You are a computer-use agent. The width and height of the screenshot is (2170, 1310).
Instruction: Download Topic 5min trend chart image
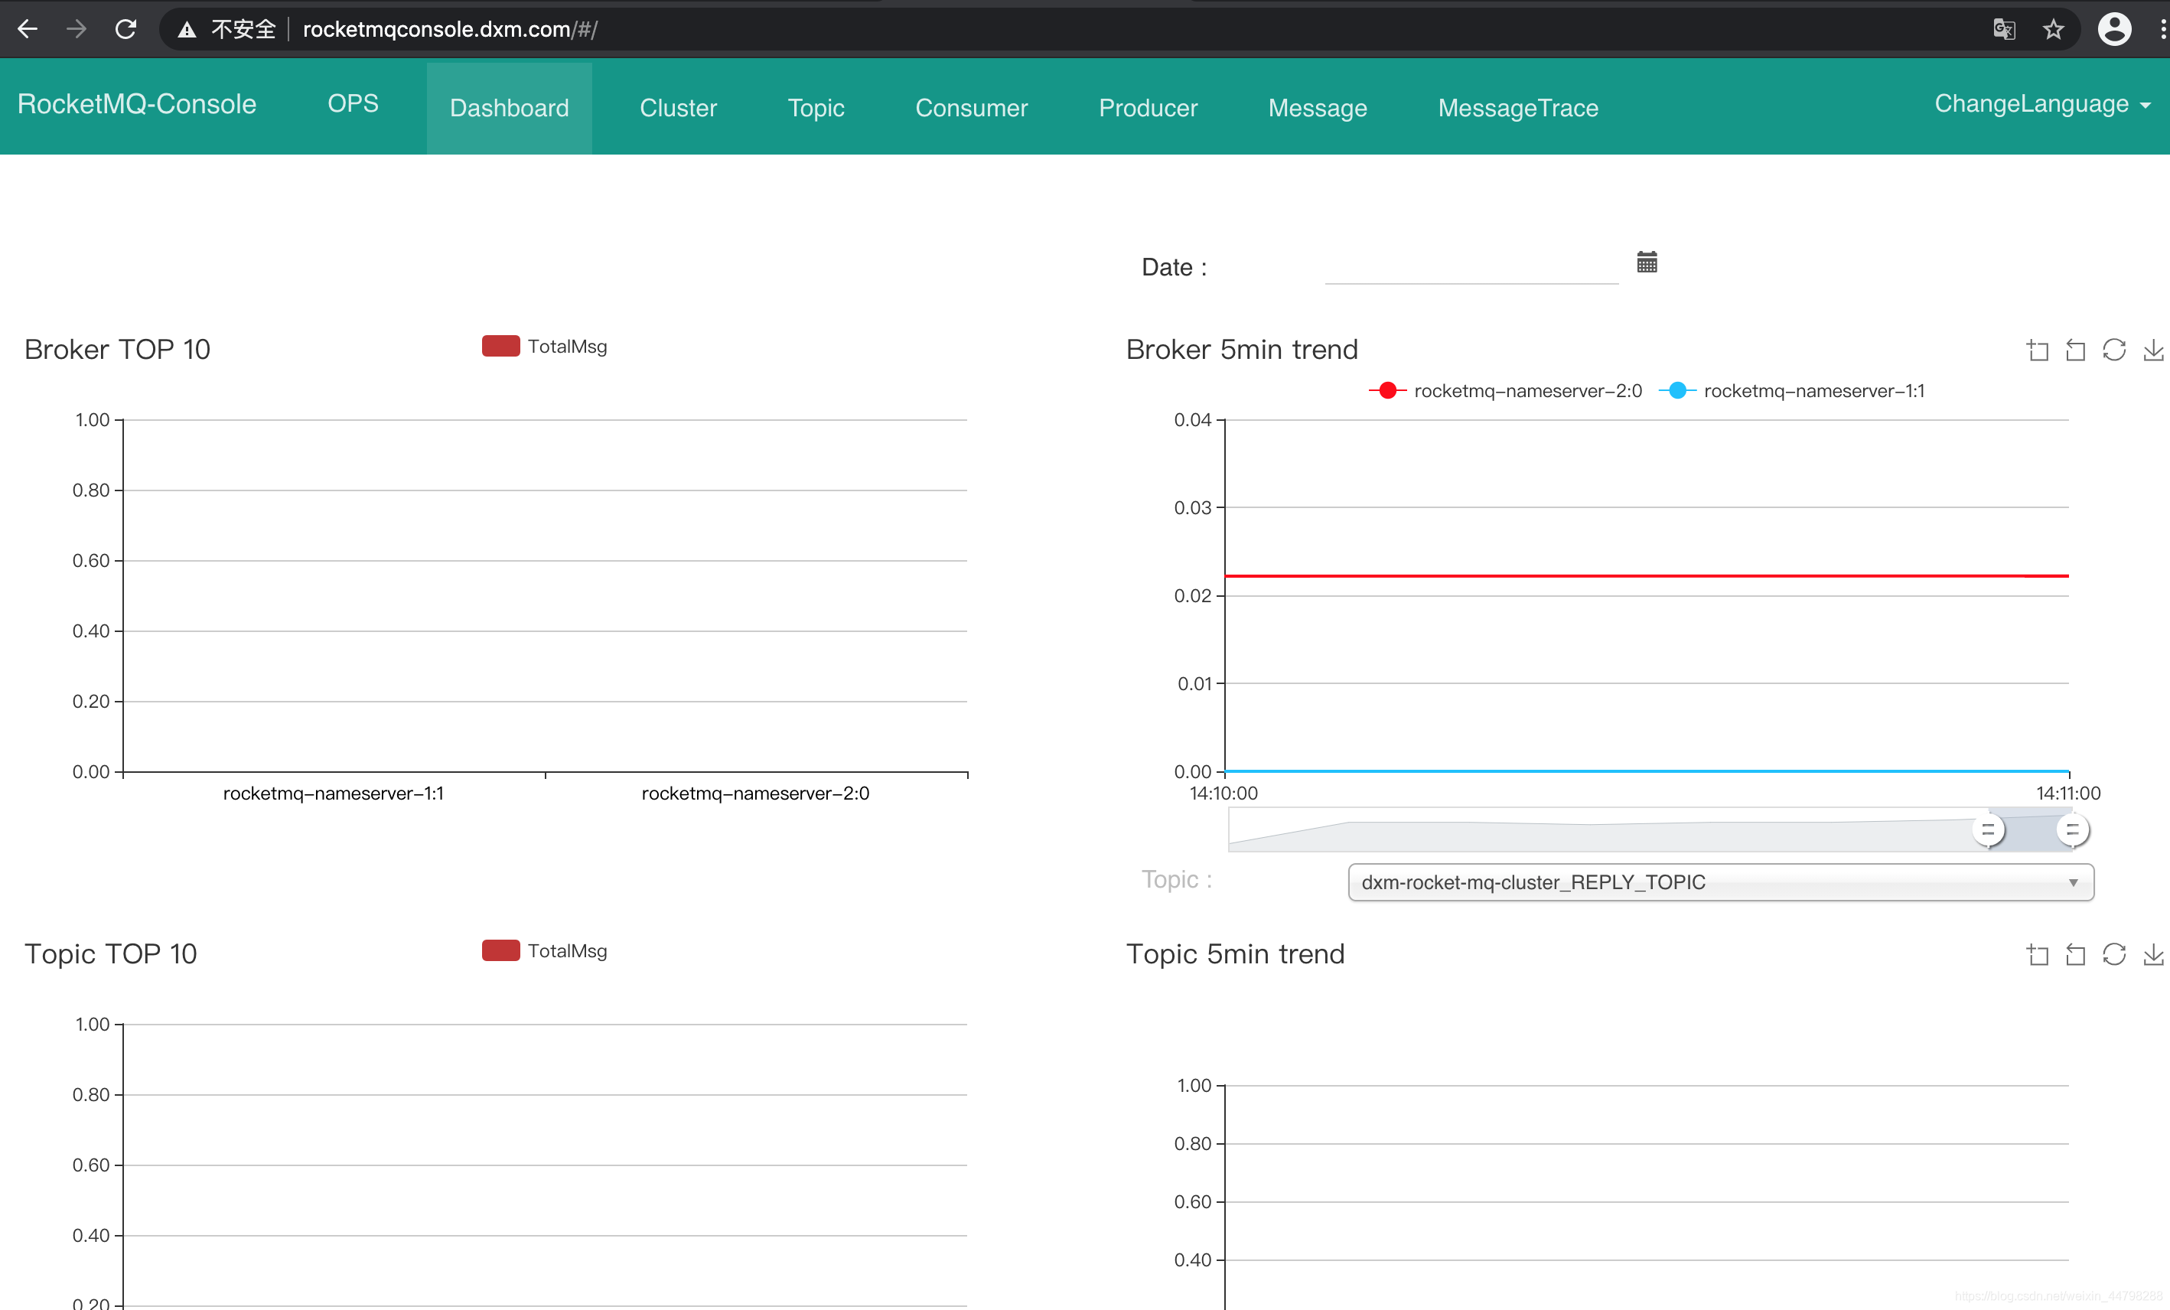tap(2152, 955)
